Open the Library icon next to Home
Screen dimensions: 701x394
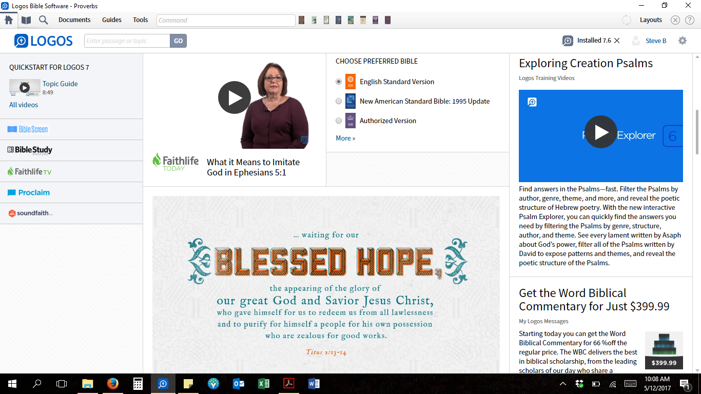pyautogui.click(x=26, y=19)
